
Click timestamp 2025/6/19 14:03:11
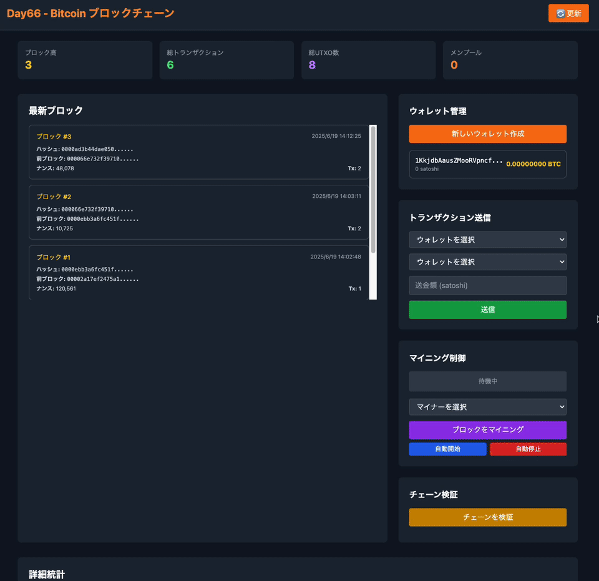(336, 197)
